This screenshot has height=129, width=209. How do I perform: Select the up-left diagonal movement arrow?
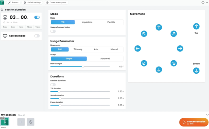click(x=144, y=34)
